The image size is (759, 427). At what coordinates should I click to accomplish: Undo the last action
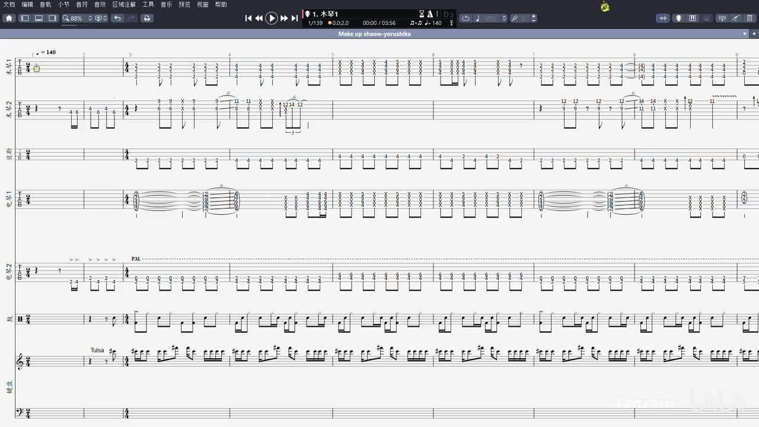click(x=117, y=18)
